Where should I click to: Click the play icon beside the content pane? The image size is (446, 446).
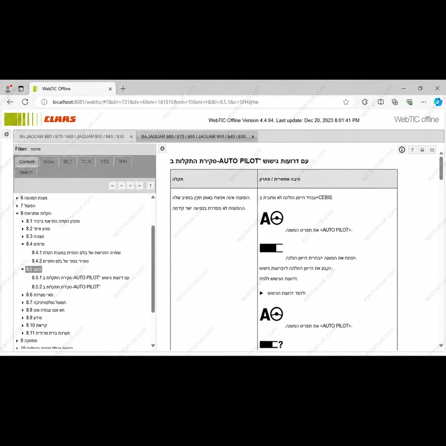pos(162,149)
